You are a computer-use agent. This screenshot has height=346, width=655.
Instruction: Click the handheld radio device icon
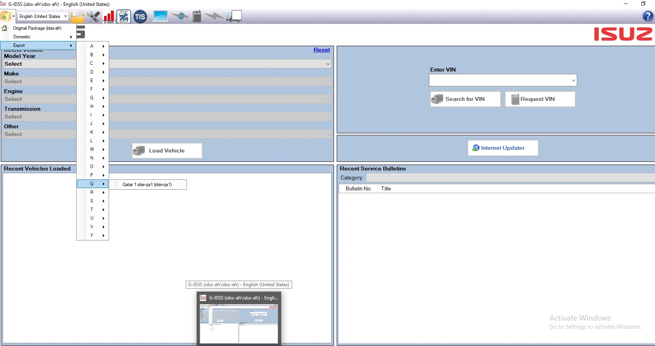pos(197,16)
